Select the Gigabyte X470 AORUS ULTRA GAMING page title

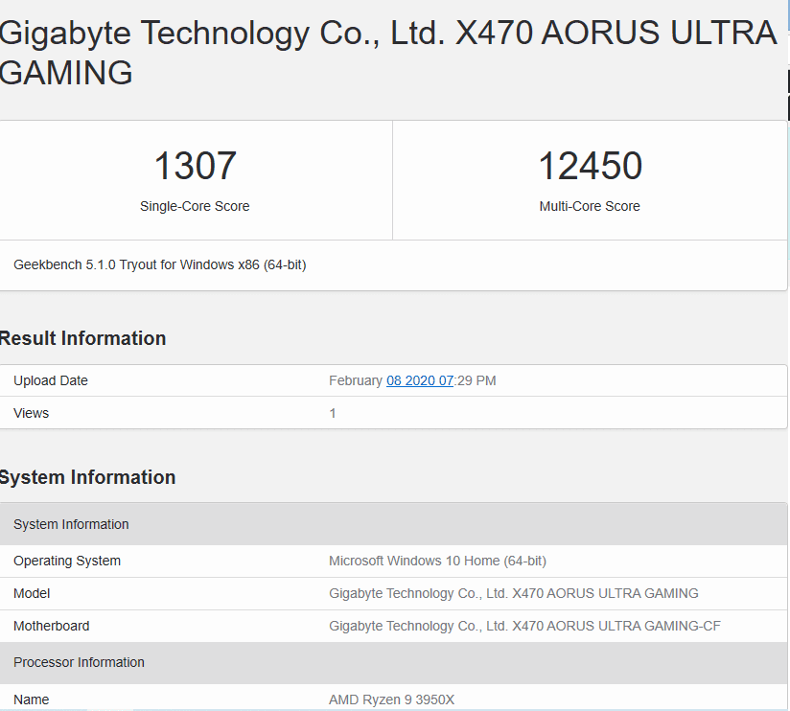point(388,53)
